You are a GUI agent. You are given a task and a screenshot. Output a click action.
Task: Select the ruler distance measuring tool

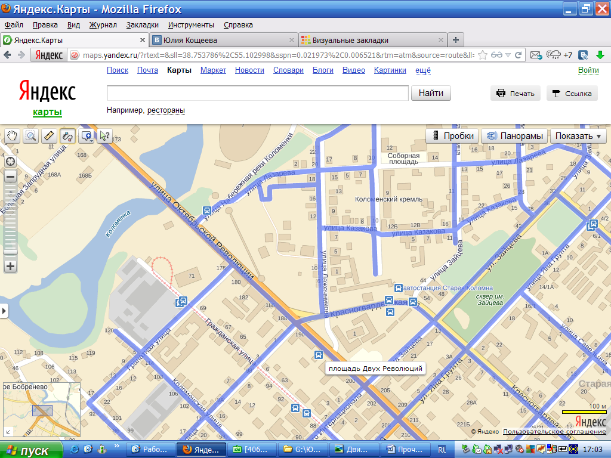coord(49,137)
